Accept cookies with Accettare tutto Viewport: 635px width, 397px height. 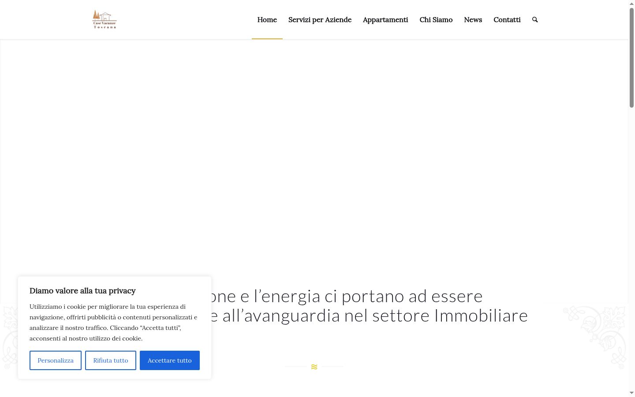[x=170, y=360]
